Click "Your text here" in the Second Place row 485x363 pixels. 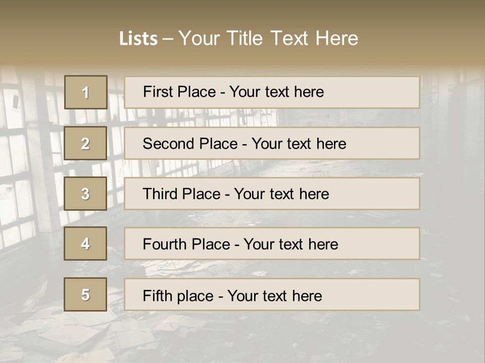tap(299, 144)
